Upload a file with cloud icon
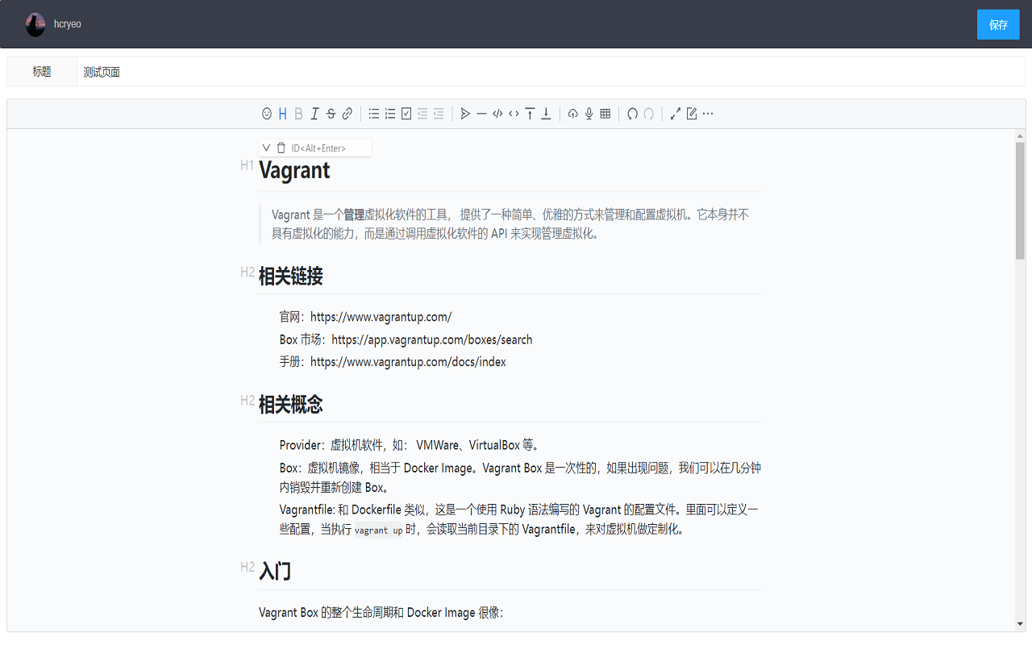Image resolution: width=1032 pixels, height=645 pixels. click(573, 114)
